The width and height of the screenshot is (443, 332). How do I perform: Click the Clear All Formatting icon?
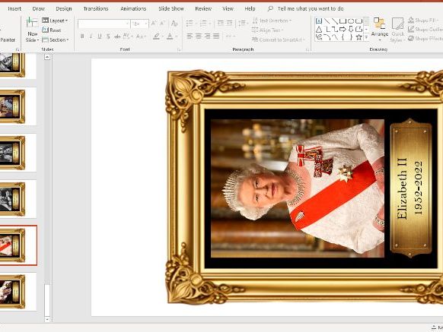click(x=174, y=24)
